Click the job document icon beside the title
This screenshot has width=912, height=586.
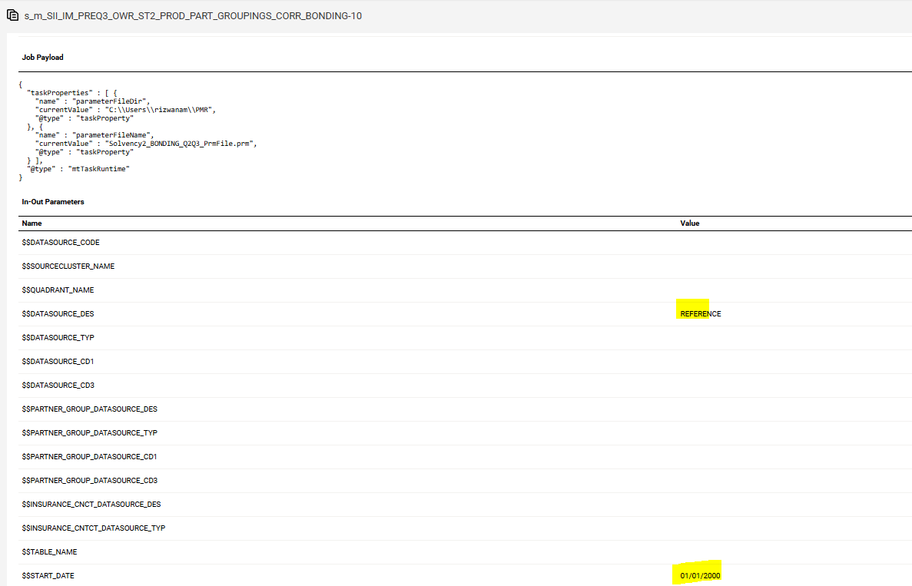pyautogui.click(x=13, y=15)
